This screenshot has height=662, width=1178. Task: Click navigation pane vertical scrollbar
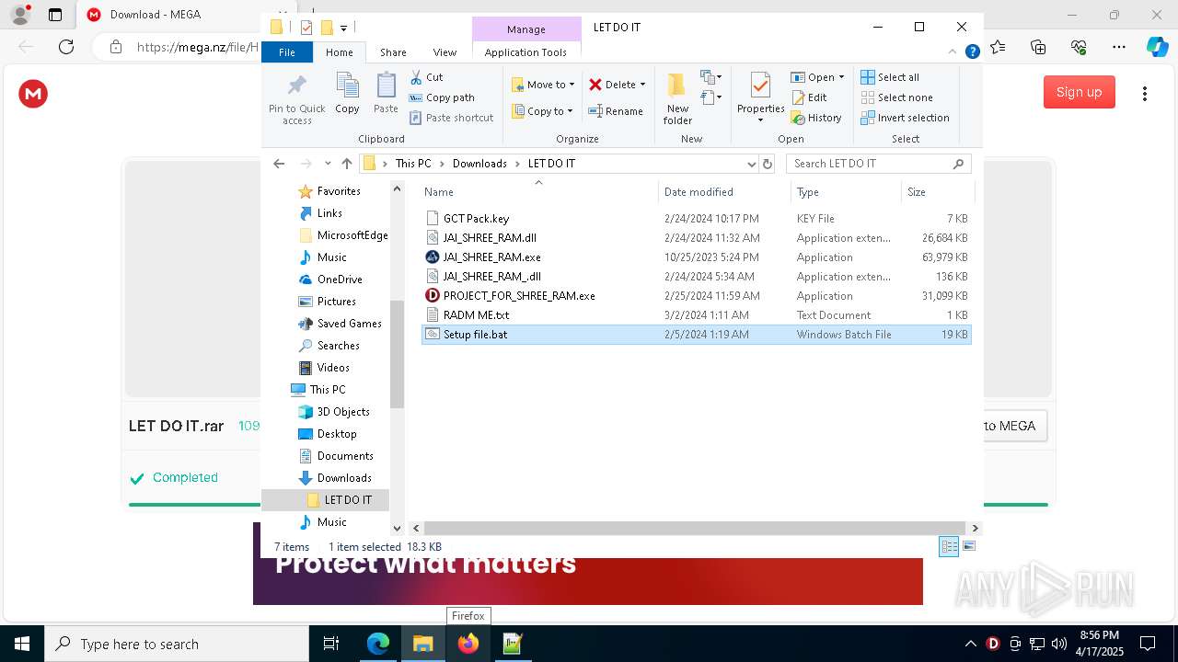[x=397, y=355]
